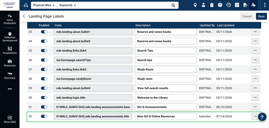Click the Updated By column header
Viewport: 269px width, 128px height.
[207, 25]
